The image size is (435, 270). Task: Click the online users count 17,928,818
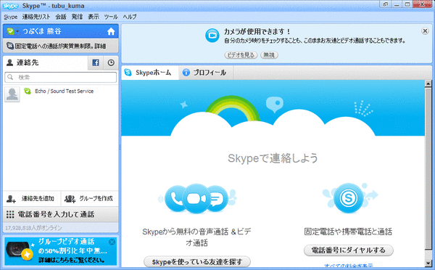tap(33, 228)
